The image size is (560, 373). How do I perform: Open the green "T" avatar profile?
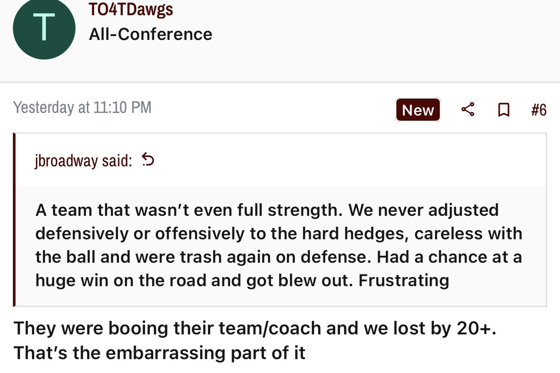(44, 28)
